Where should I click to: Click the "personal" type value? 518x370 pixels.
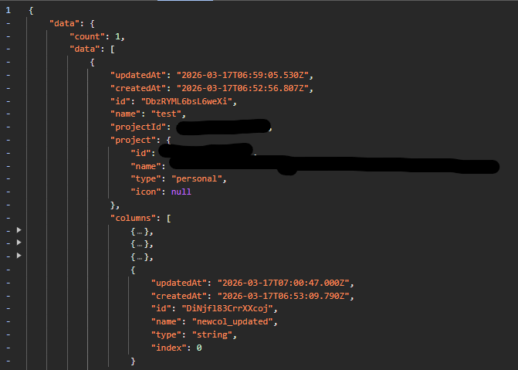pyautogui.click(x=197, y=179)
